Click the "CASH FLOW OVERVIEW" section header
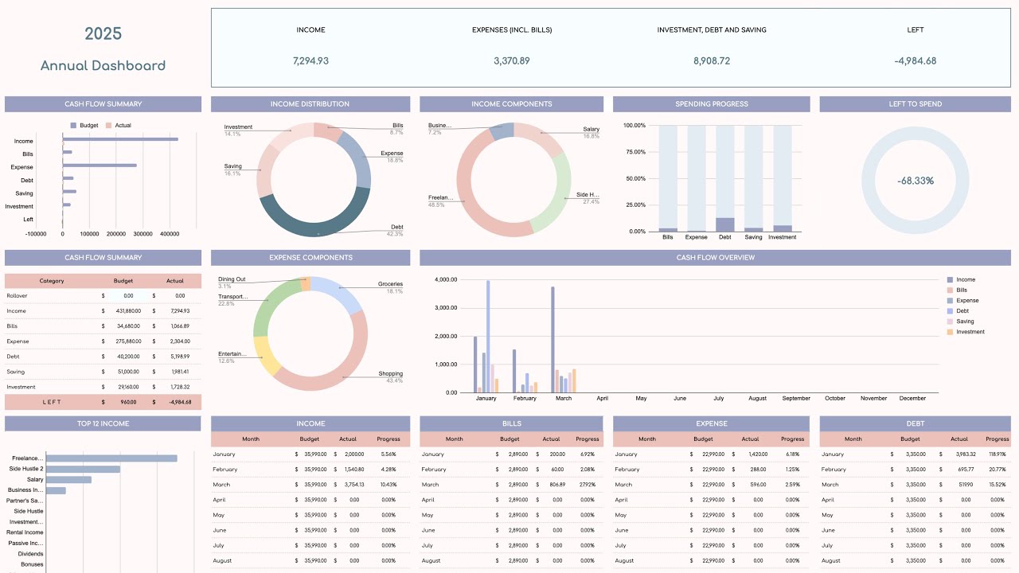The width and height of the screenshot is (1019, 573). pyautogui.click(x=716, y=258)
